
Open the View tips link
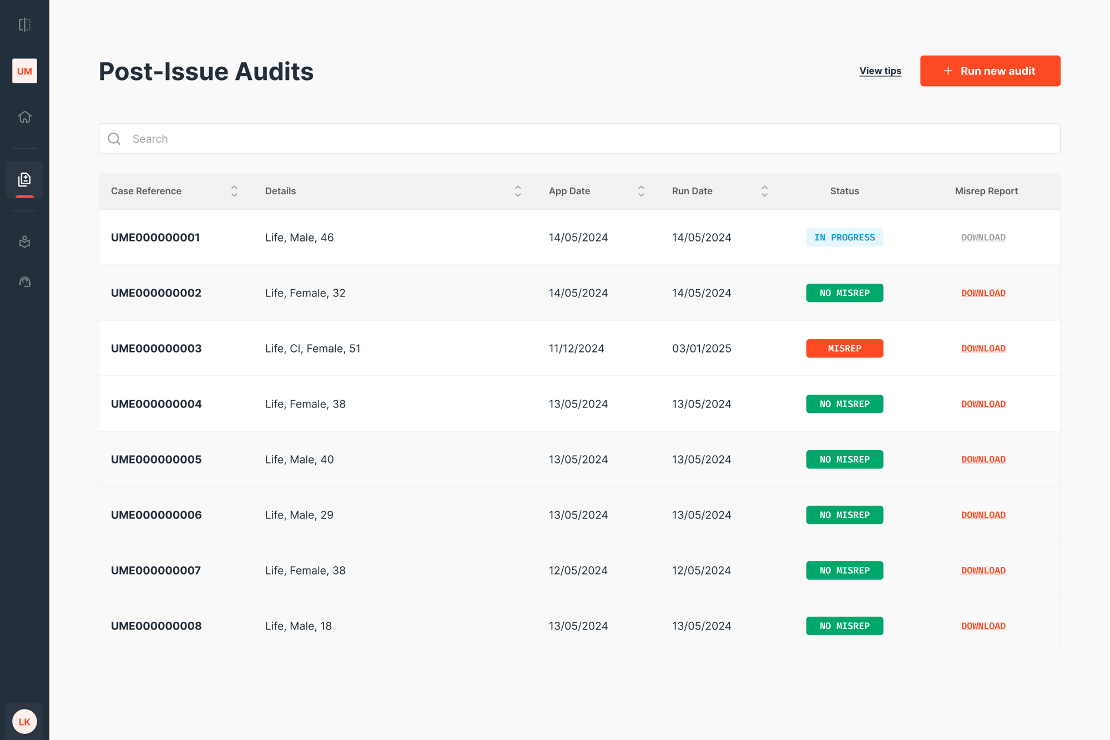(880, 71)
